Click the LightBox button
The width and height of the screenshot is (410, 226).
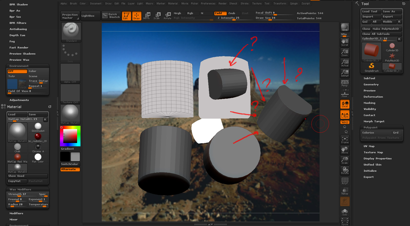coord(88,16)
